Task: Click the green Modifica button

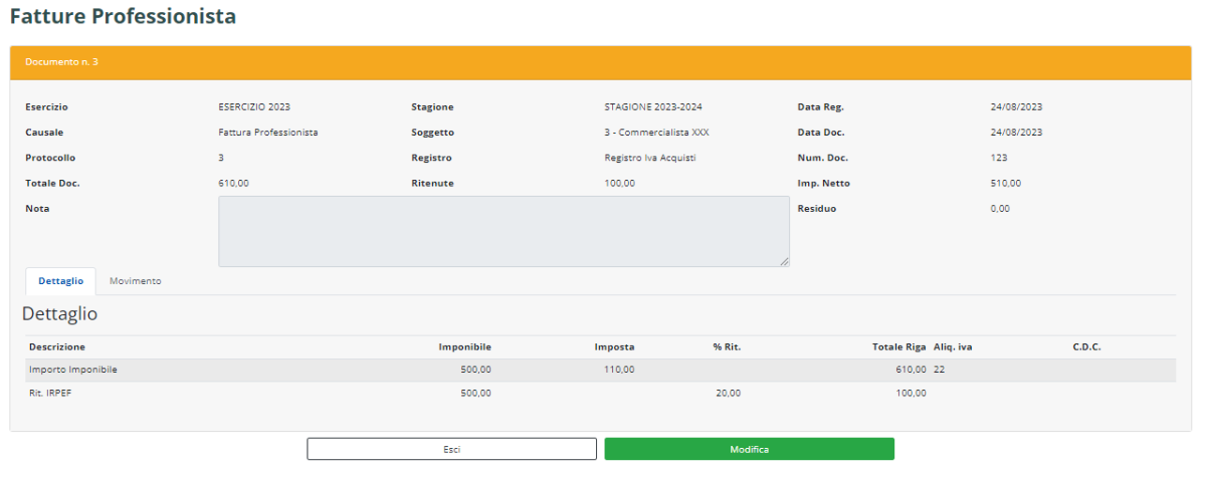Action: coord(749,449)
